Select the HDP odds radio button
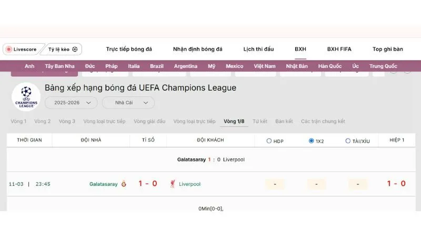The width and height of the screenshot is (421, 237). click(269, 141)
